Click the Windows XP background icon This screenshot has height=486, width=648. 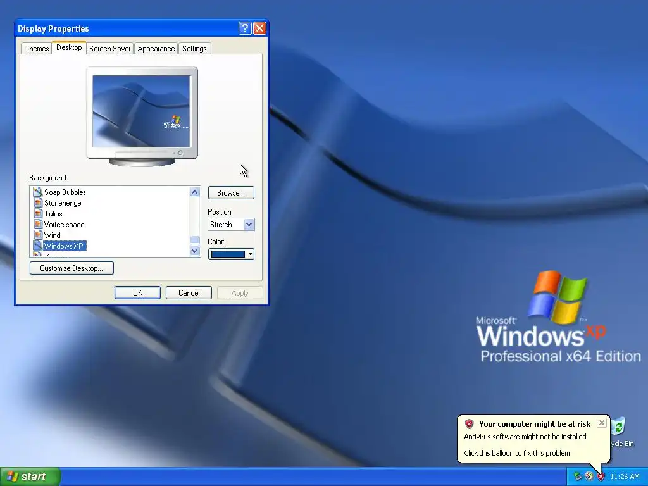click(x=37, y=246)
